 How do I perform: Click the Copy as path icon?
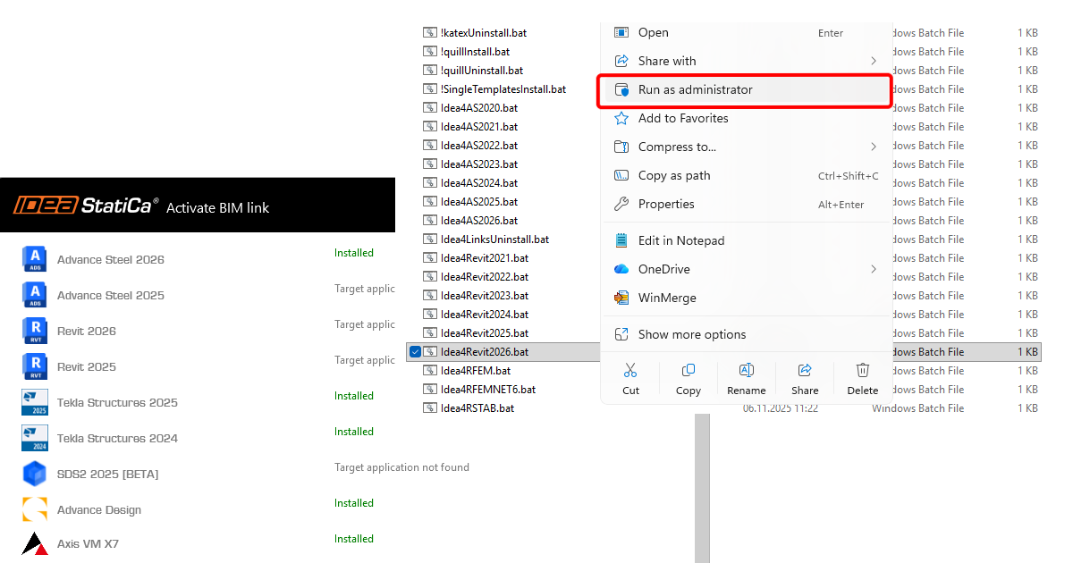(621, 175)
